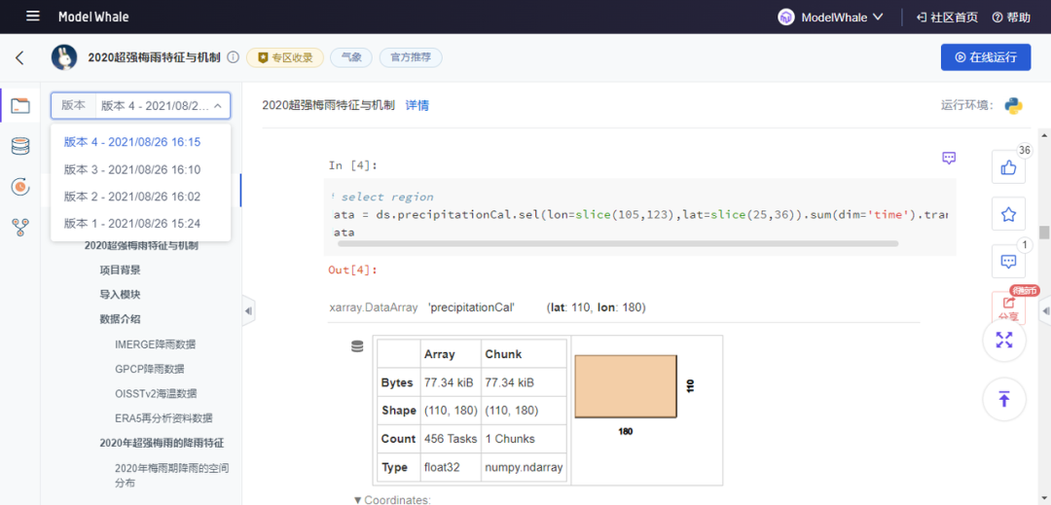
Task: Go back using the left arrow
Action: [x=19, y=57]
